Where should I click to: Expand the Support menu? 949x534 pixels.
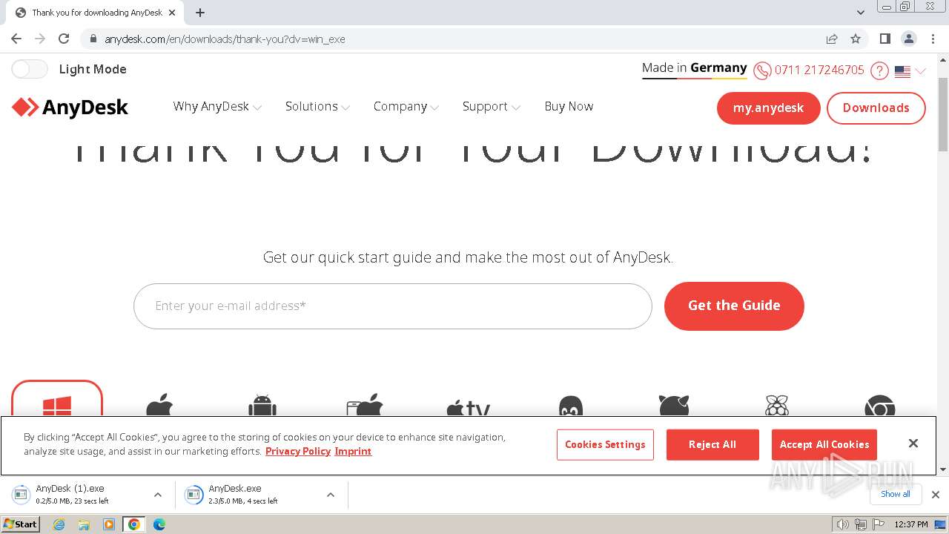(492, 106)
